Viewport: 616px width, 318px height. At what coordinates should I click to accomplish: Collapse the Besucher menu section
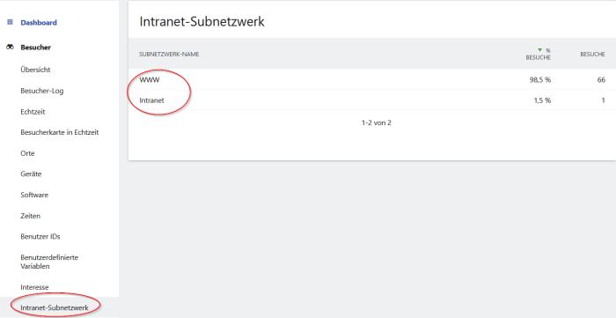coord(36,48)
